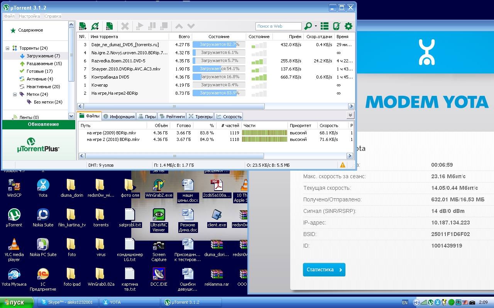
Task: Open the Screen Capture desktop icon
Action: tap(159, 250)
